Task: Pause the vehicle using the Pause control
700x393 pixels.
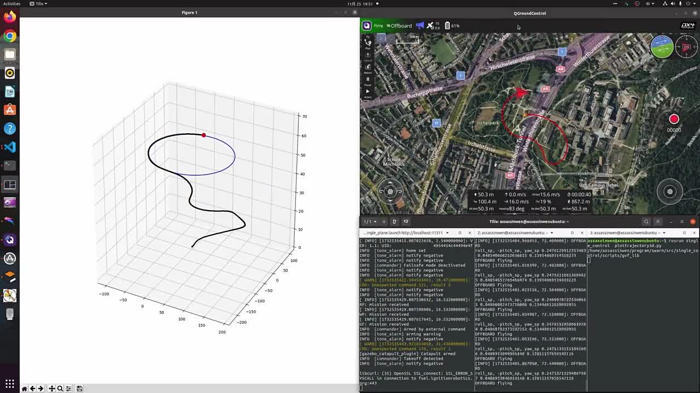Action: point(367,80)
